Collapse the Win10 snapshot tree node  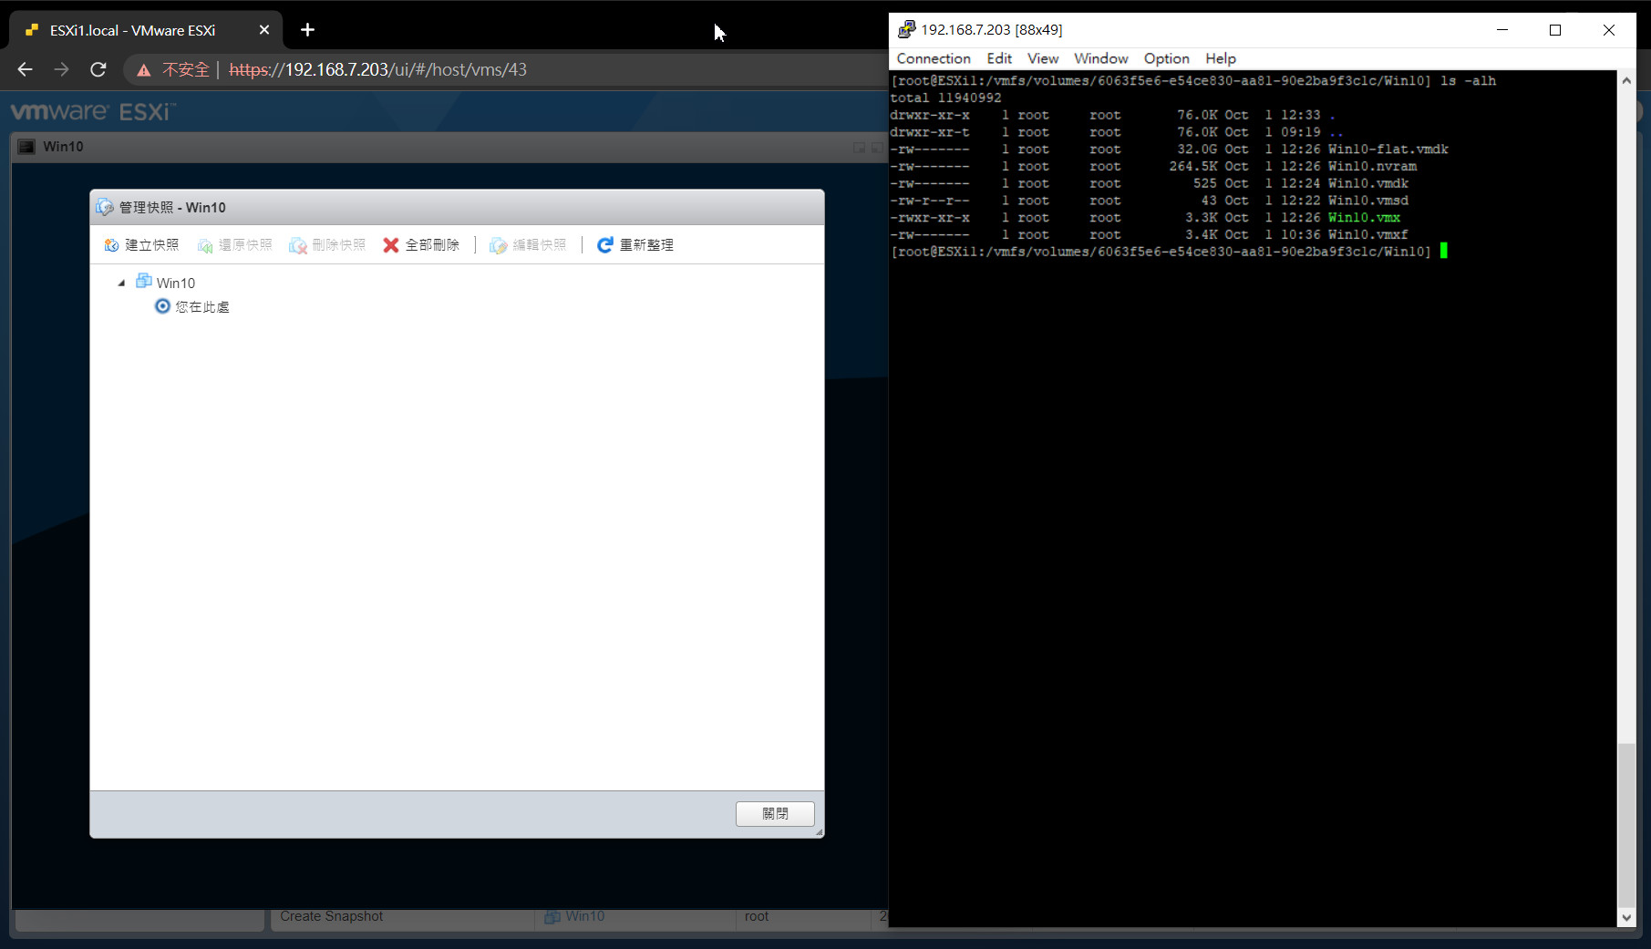(x=121, y=284)
